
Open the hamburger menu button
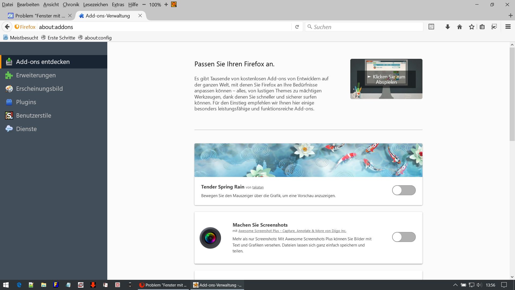pos(508,27)
